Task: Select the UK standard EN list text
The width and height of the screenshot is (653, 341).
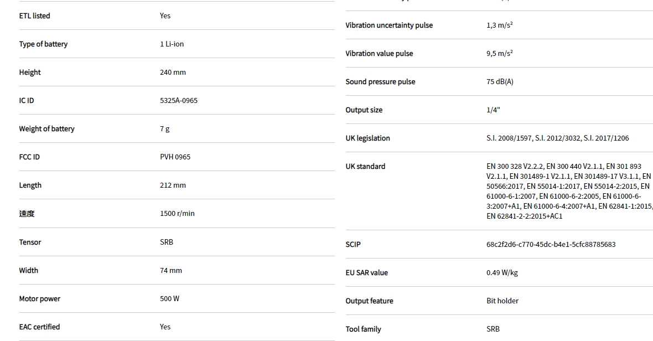Action: [568, 191]
